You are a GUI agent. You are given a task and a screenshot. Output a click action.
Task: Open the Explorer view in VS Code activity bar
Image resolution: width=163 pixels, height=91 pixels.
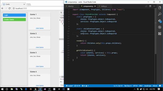click(160, 8)
